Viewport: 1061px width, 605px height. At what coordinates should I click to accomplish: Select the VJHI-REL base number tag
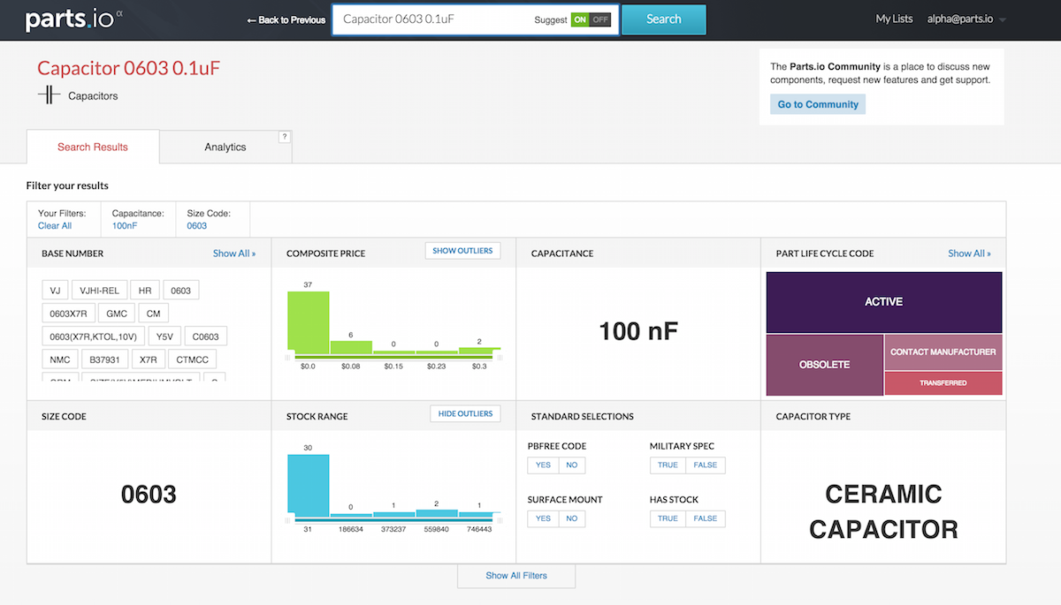tap(98, 290)
